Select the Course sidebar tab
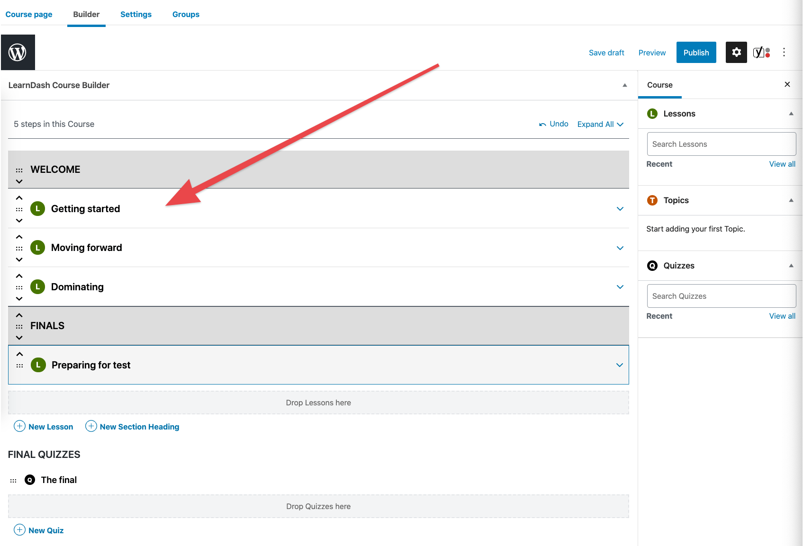Viewport: 803px width, 546px height. [x=659, y=85]
